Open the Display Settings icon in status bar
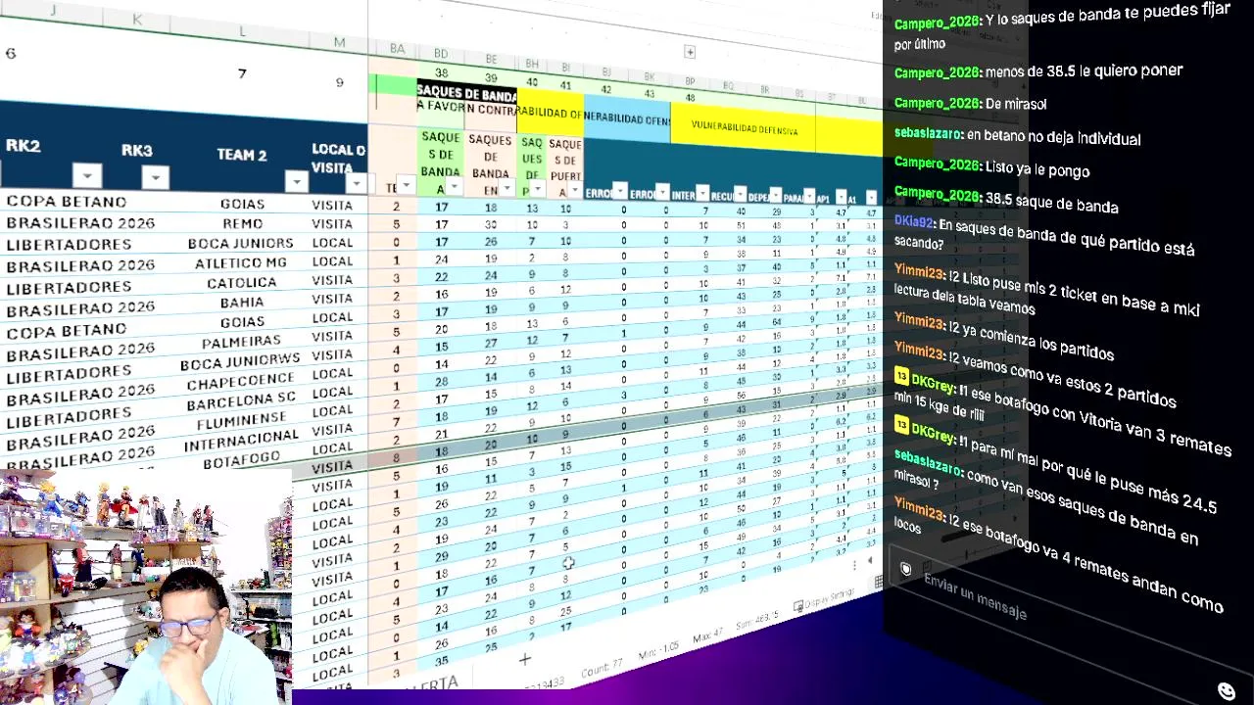 797,607
